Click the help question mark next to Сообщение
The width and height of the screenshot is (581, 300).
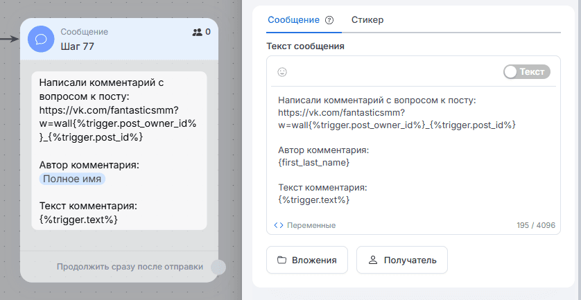(329, 20)
